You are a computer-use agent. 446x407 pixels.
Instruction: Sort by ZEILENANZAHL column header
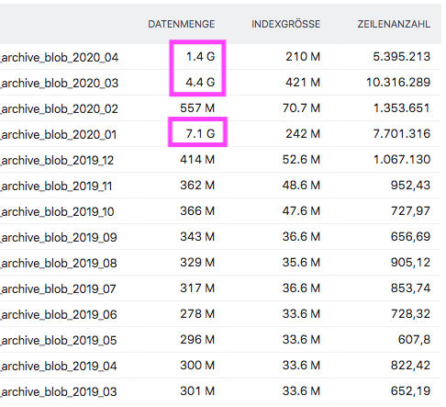click(394, 24)
